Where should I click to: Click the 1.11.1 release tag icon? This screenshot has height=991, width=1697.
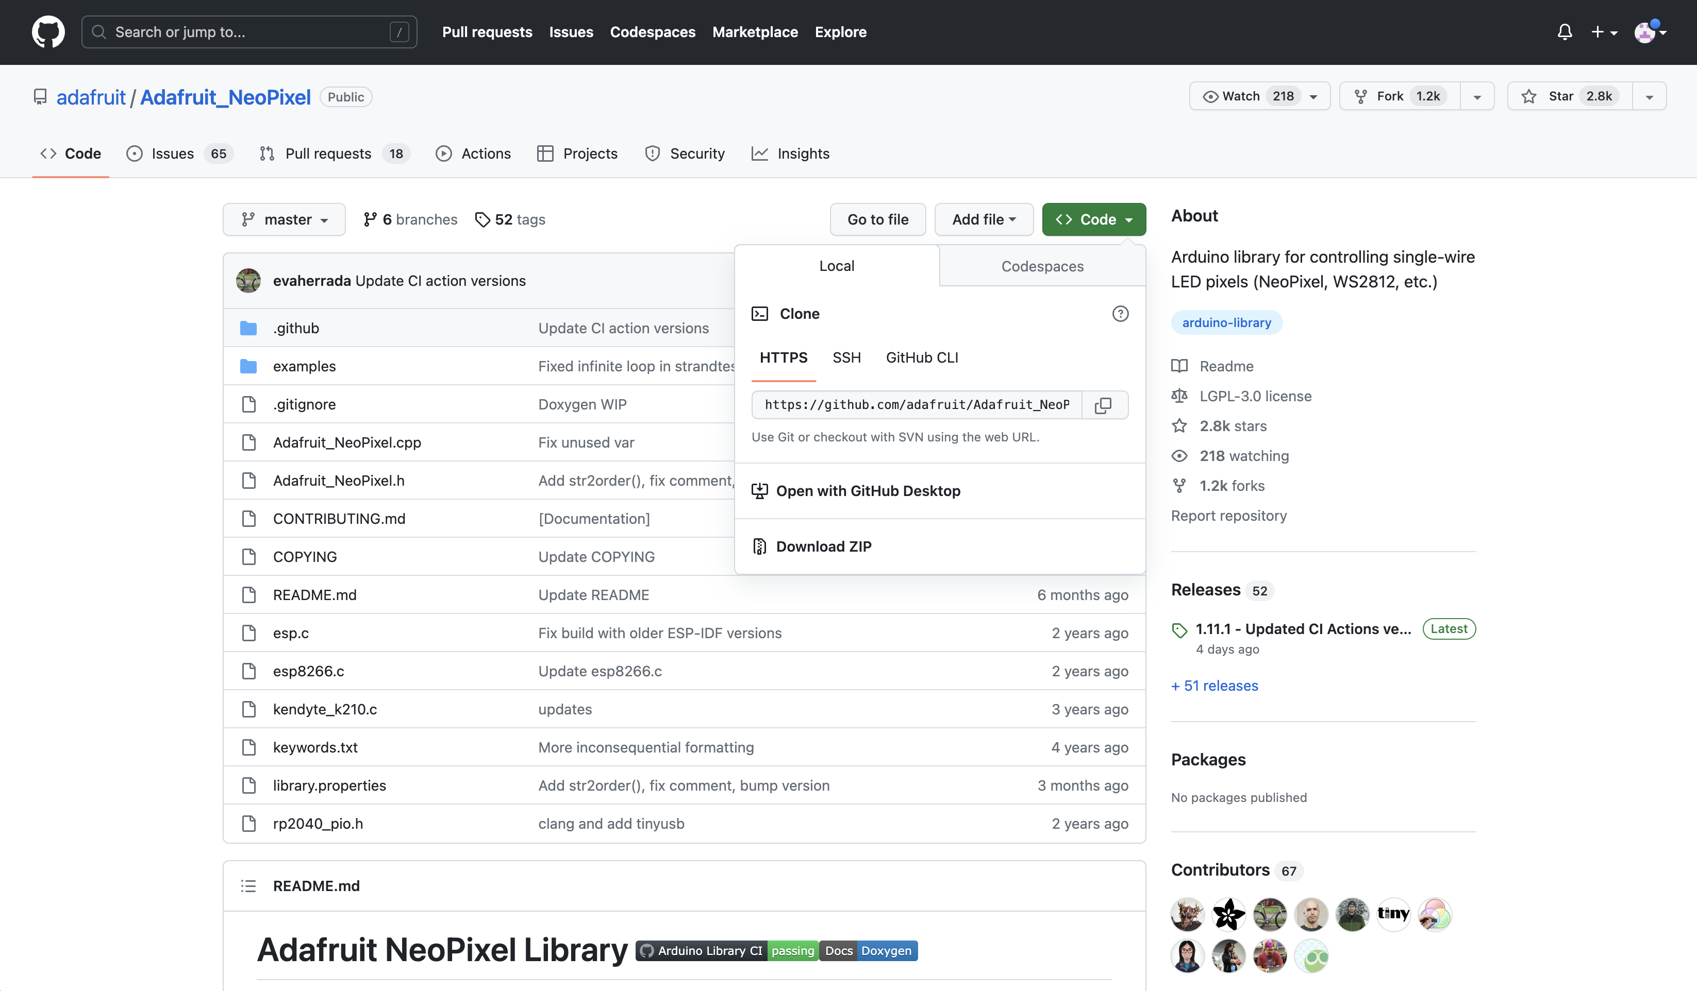[x=1179, y=630]
